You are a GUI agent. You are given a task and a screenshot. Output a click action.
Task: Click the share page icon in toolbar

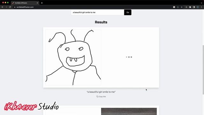coord(178,7)
